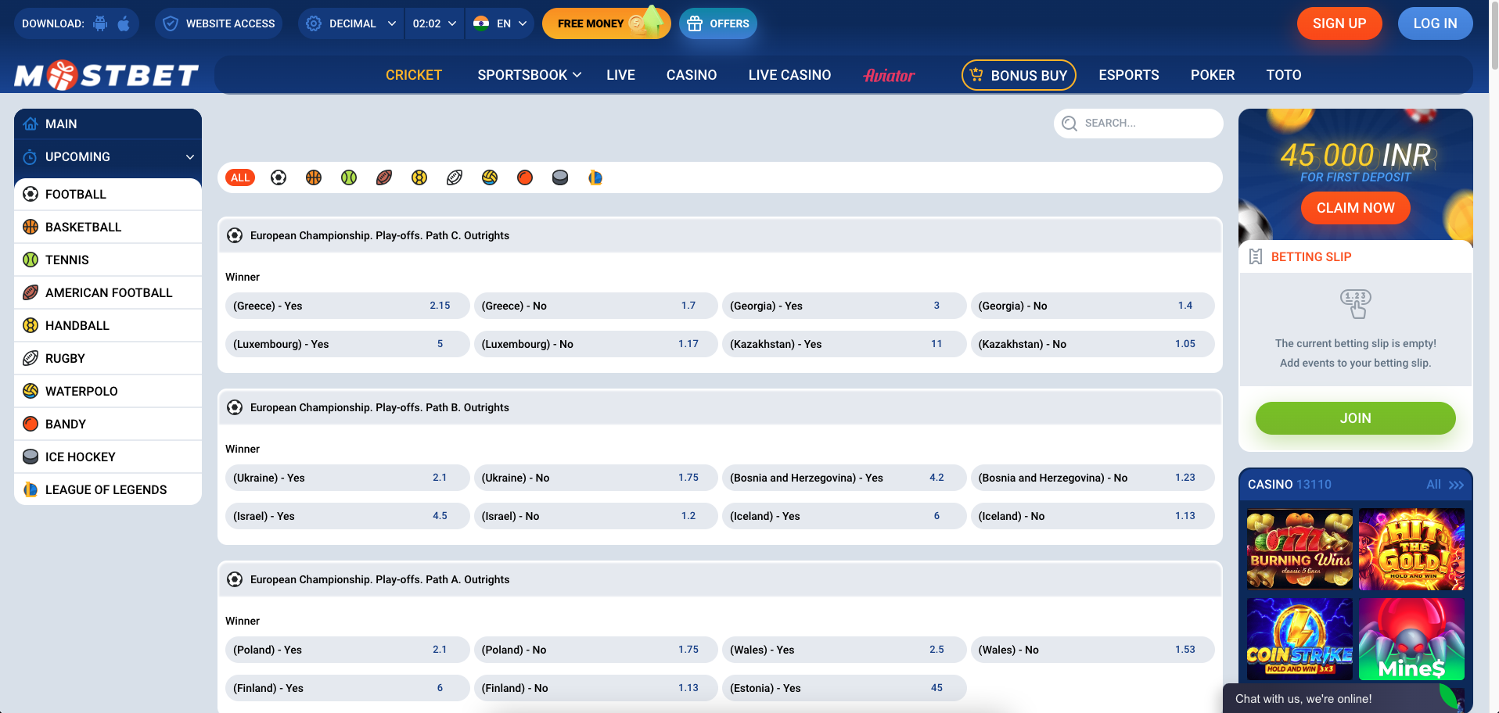Expand the Upcoming section chevron

coord(189,157)
